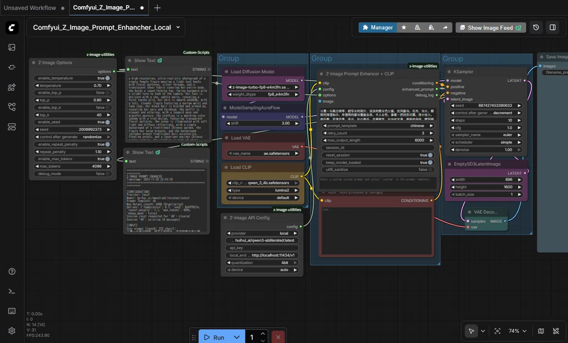Click the select-mode cursor icon
Screen dimensions: 568x343
[471, 331]
